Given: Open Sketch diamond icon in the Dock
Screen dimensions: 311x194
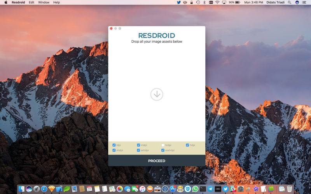Looking at the screenshot, I should click(x=52, y=189).
